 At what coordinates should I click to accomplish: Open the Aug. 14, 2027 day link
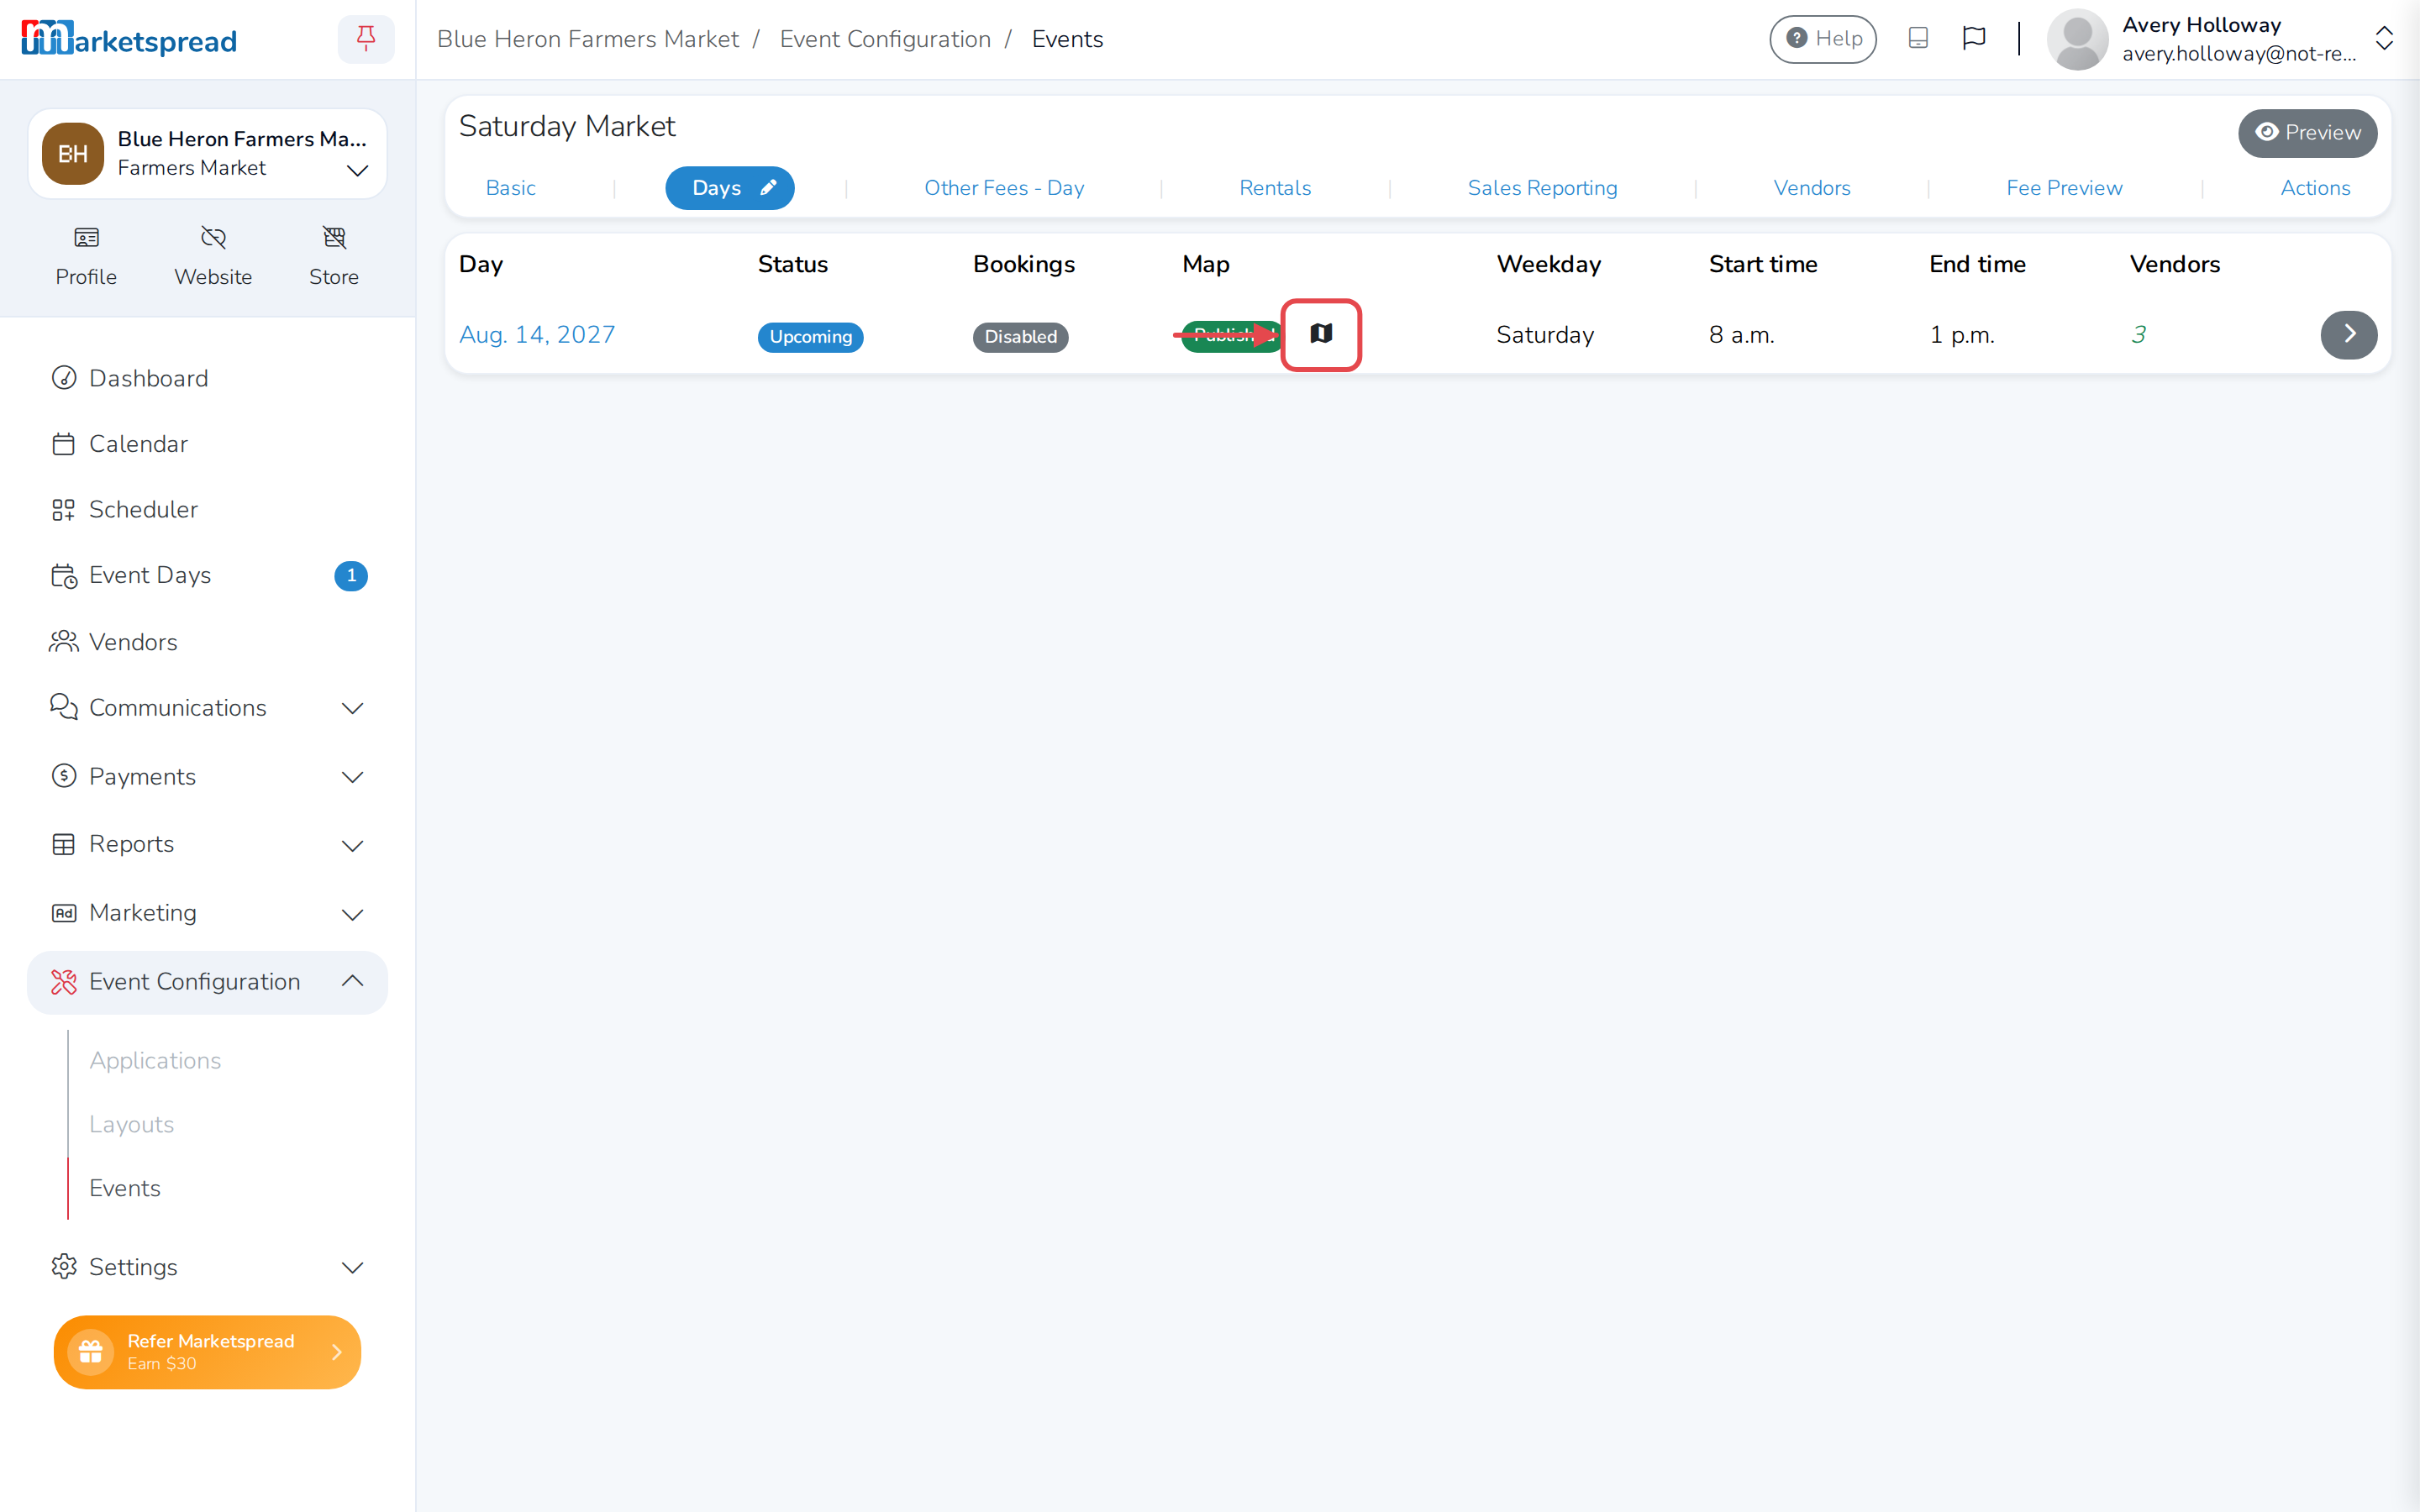click(537, 334)
